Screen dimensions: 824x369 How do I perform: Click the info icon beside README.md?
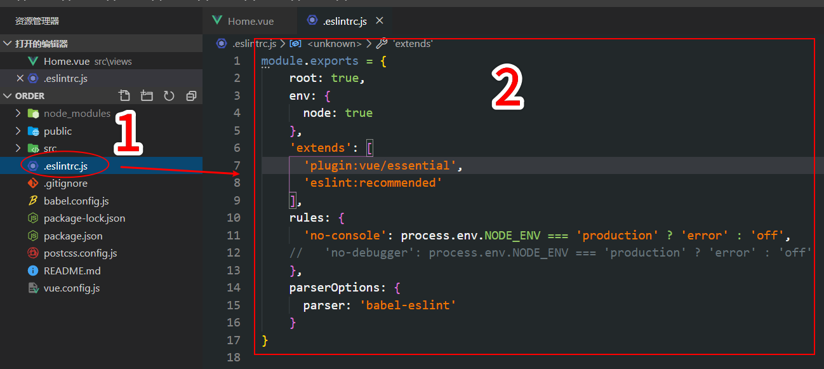[33, 271]
